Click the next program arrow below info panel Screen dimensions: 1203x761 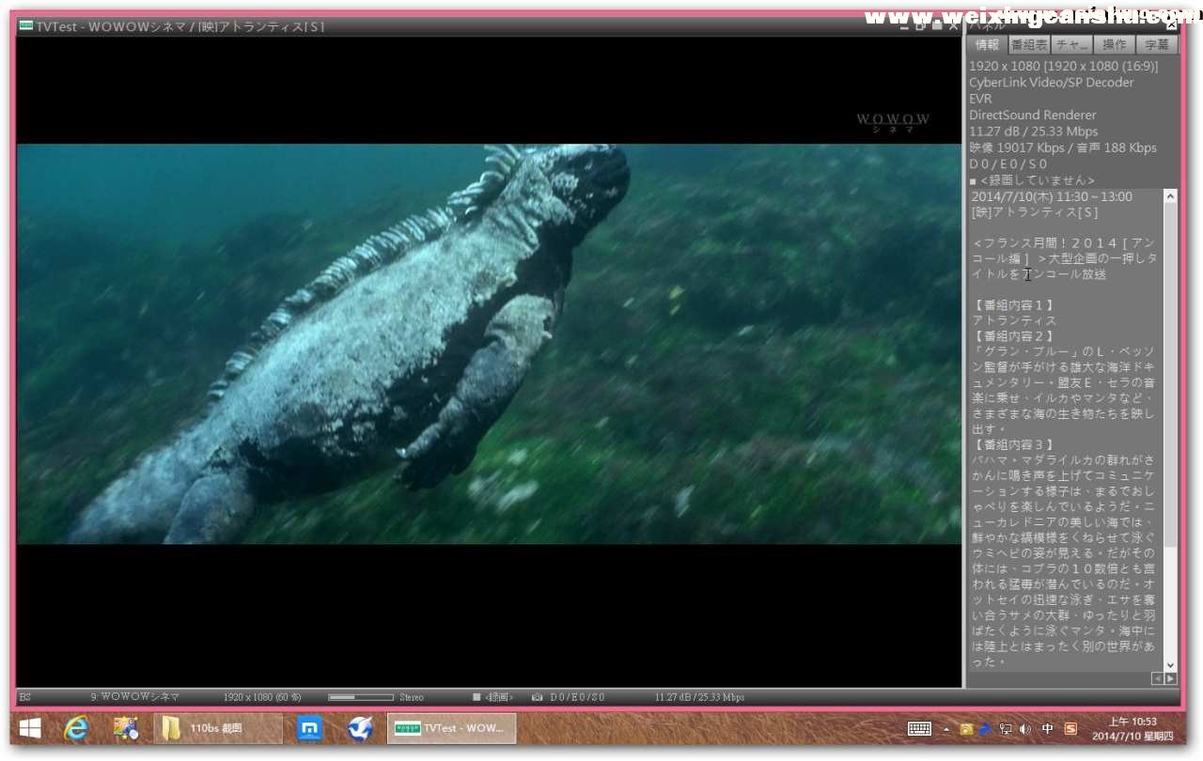[x=1170, y=678]
